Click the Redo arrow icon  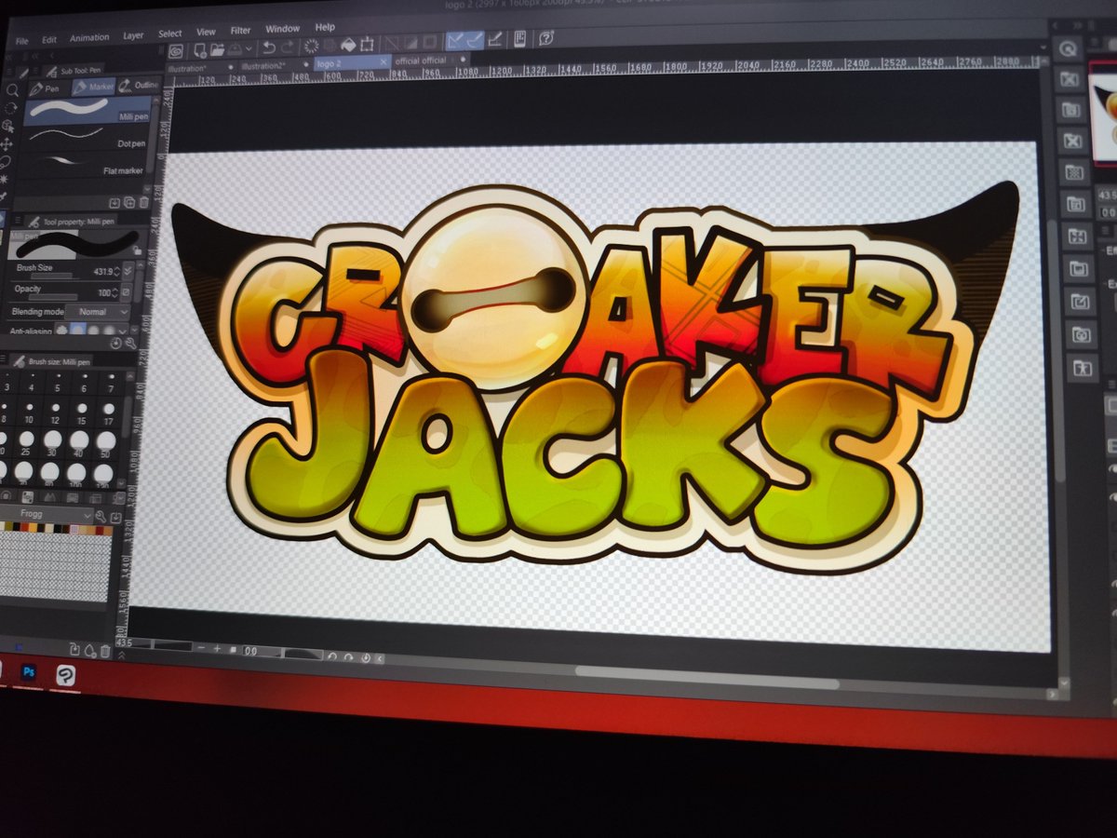(287, 47)
